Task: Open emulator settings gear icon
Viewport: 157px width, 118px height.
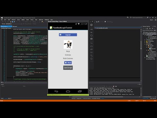Action: [x=91, y=25]
